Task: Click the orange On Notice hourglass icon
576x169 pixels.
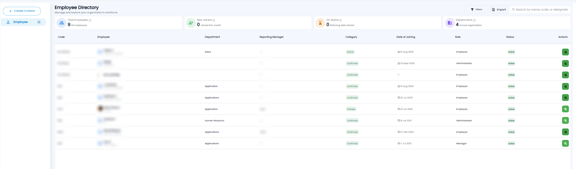Action: [320, 23]
